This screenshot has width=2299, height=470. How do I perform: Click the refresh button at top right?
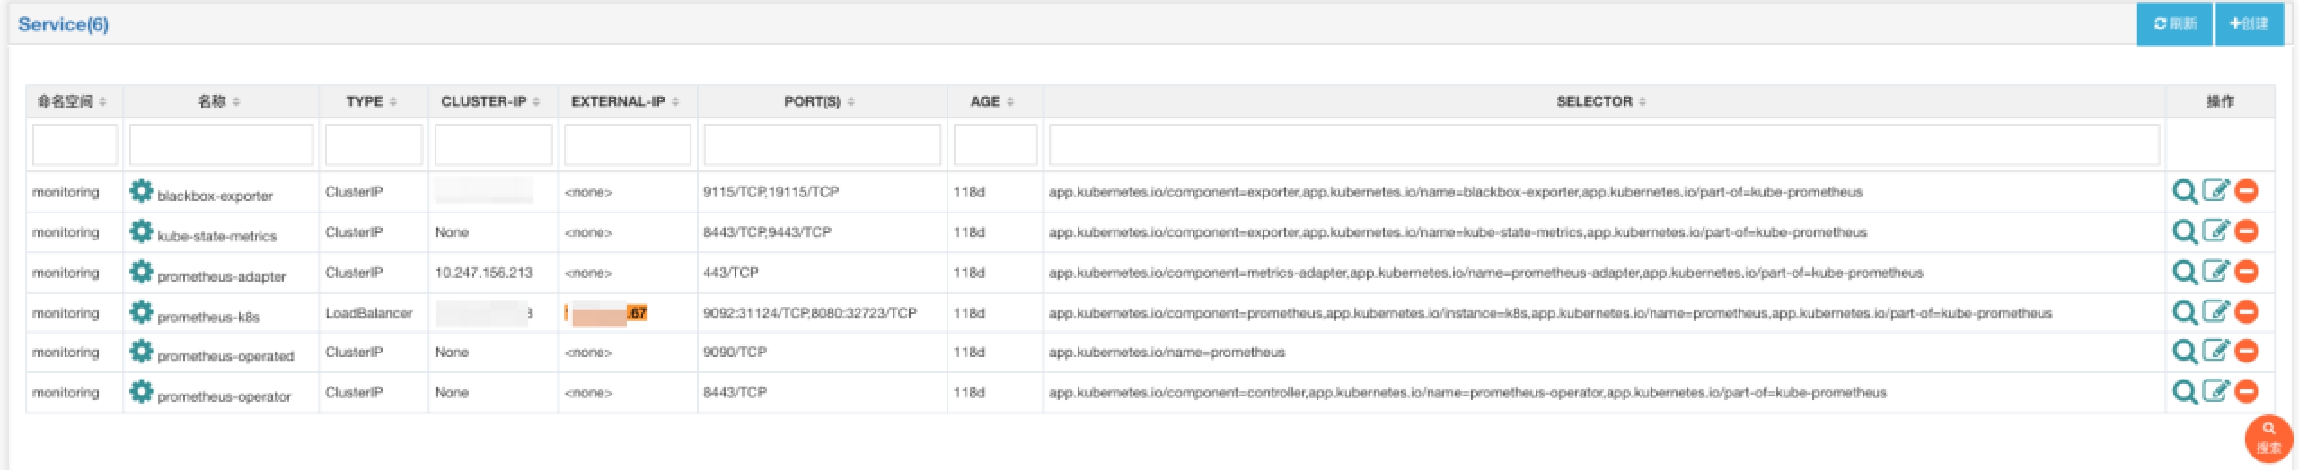point(2173,23)
